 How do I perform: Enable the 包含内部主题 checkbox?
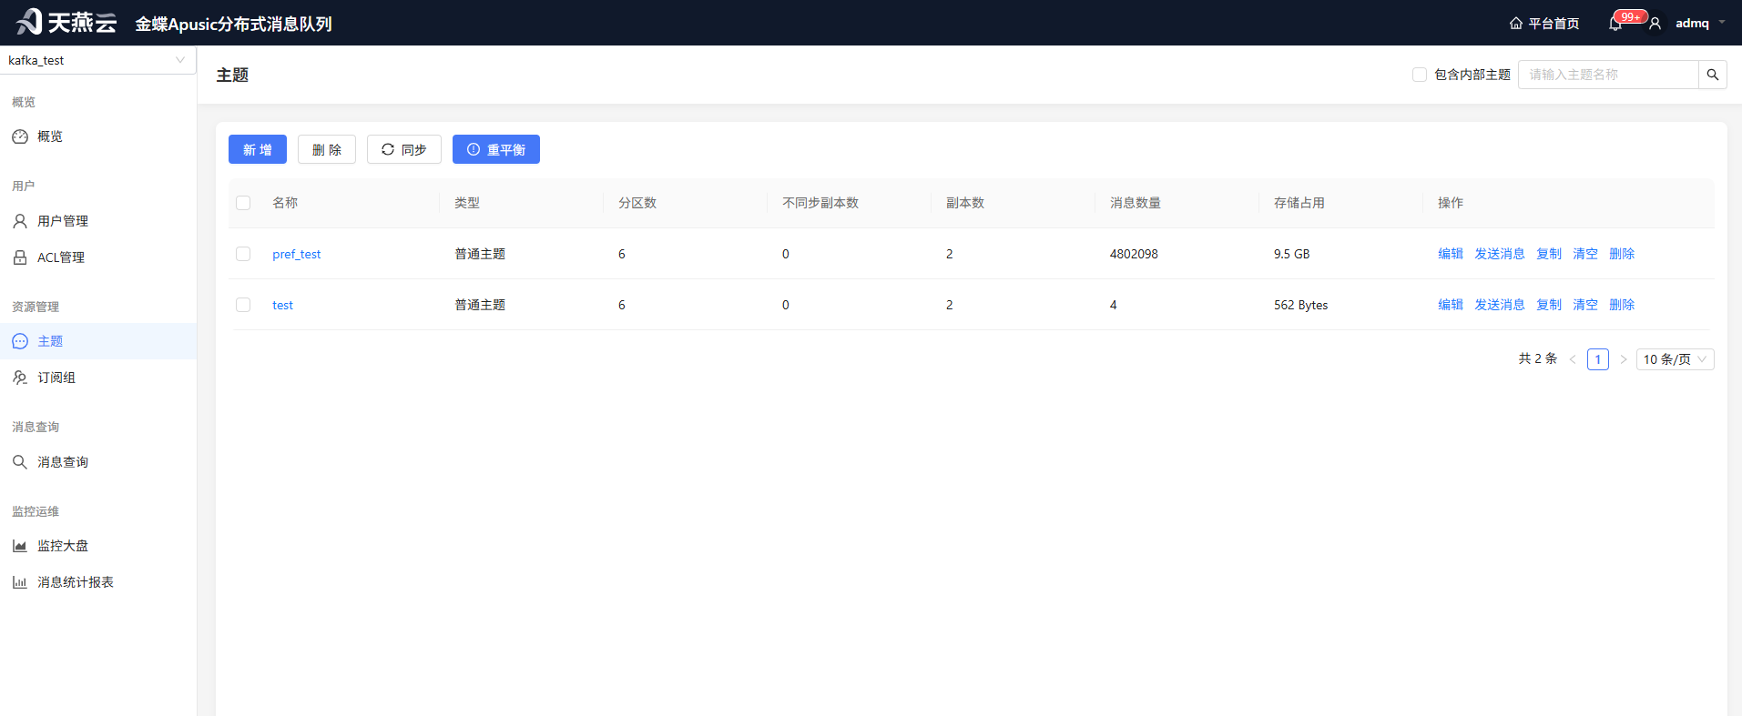[1420, 75]
